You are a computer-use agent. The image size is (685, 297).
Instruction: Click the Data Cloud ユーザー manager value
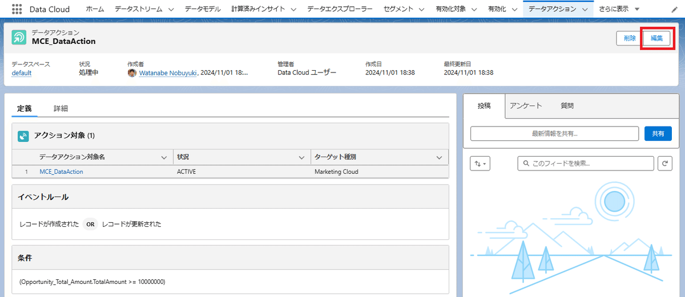(307, 73)
